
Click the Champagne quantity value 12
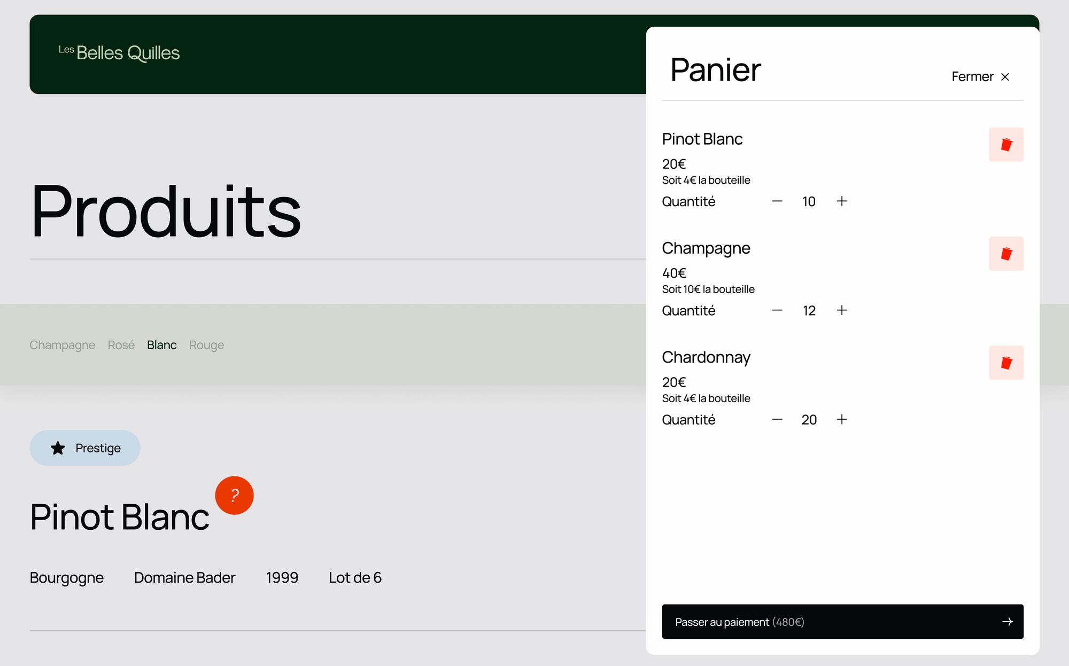point(809,311)
